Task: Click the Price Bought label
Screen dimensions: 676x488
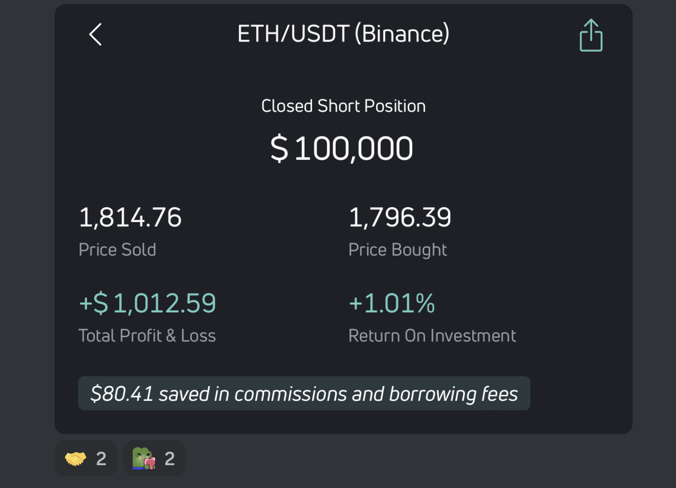Action: [x=397, y=250]
